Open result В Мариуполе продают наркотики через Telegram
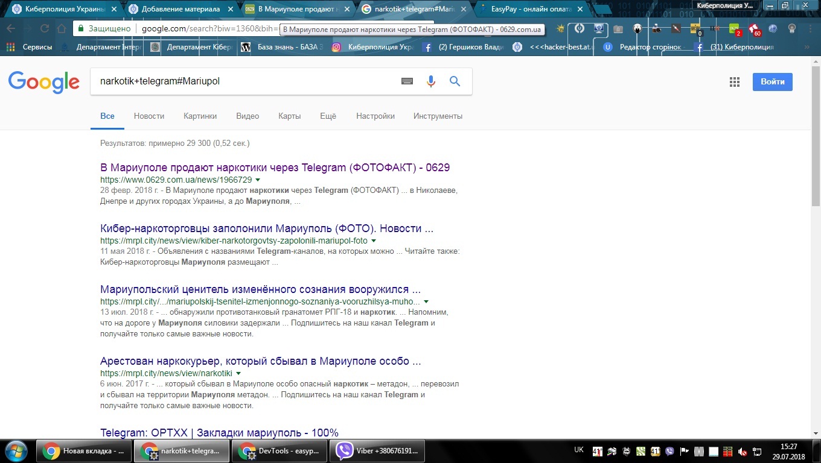821x463 pixels. pos(275,168)
